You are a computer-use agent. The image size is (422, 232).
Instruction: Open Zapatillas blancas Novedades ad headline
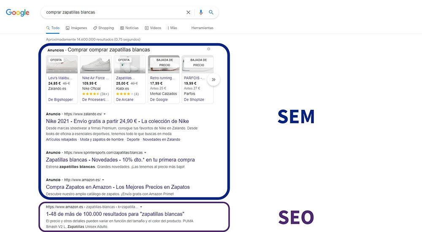pyautogui.click(x=120, y=159)
